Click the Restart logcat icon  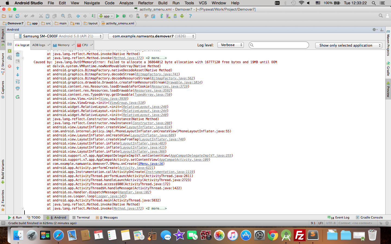click(x=18, y=97)
